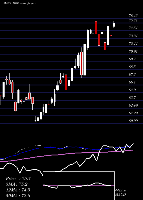Image resolution: width=143 pixels, height=200 pixels.
Task: Click the '50MA : 72.6' readout
Action: point(18,195)
